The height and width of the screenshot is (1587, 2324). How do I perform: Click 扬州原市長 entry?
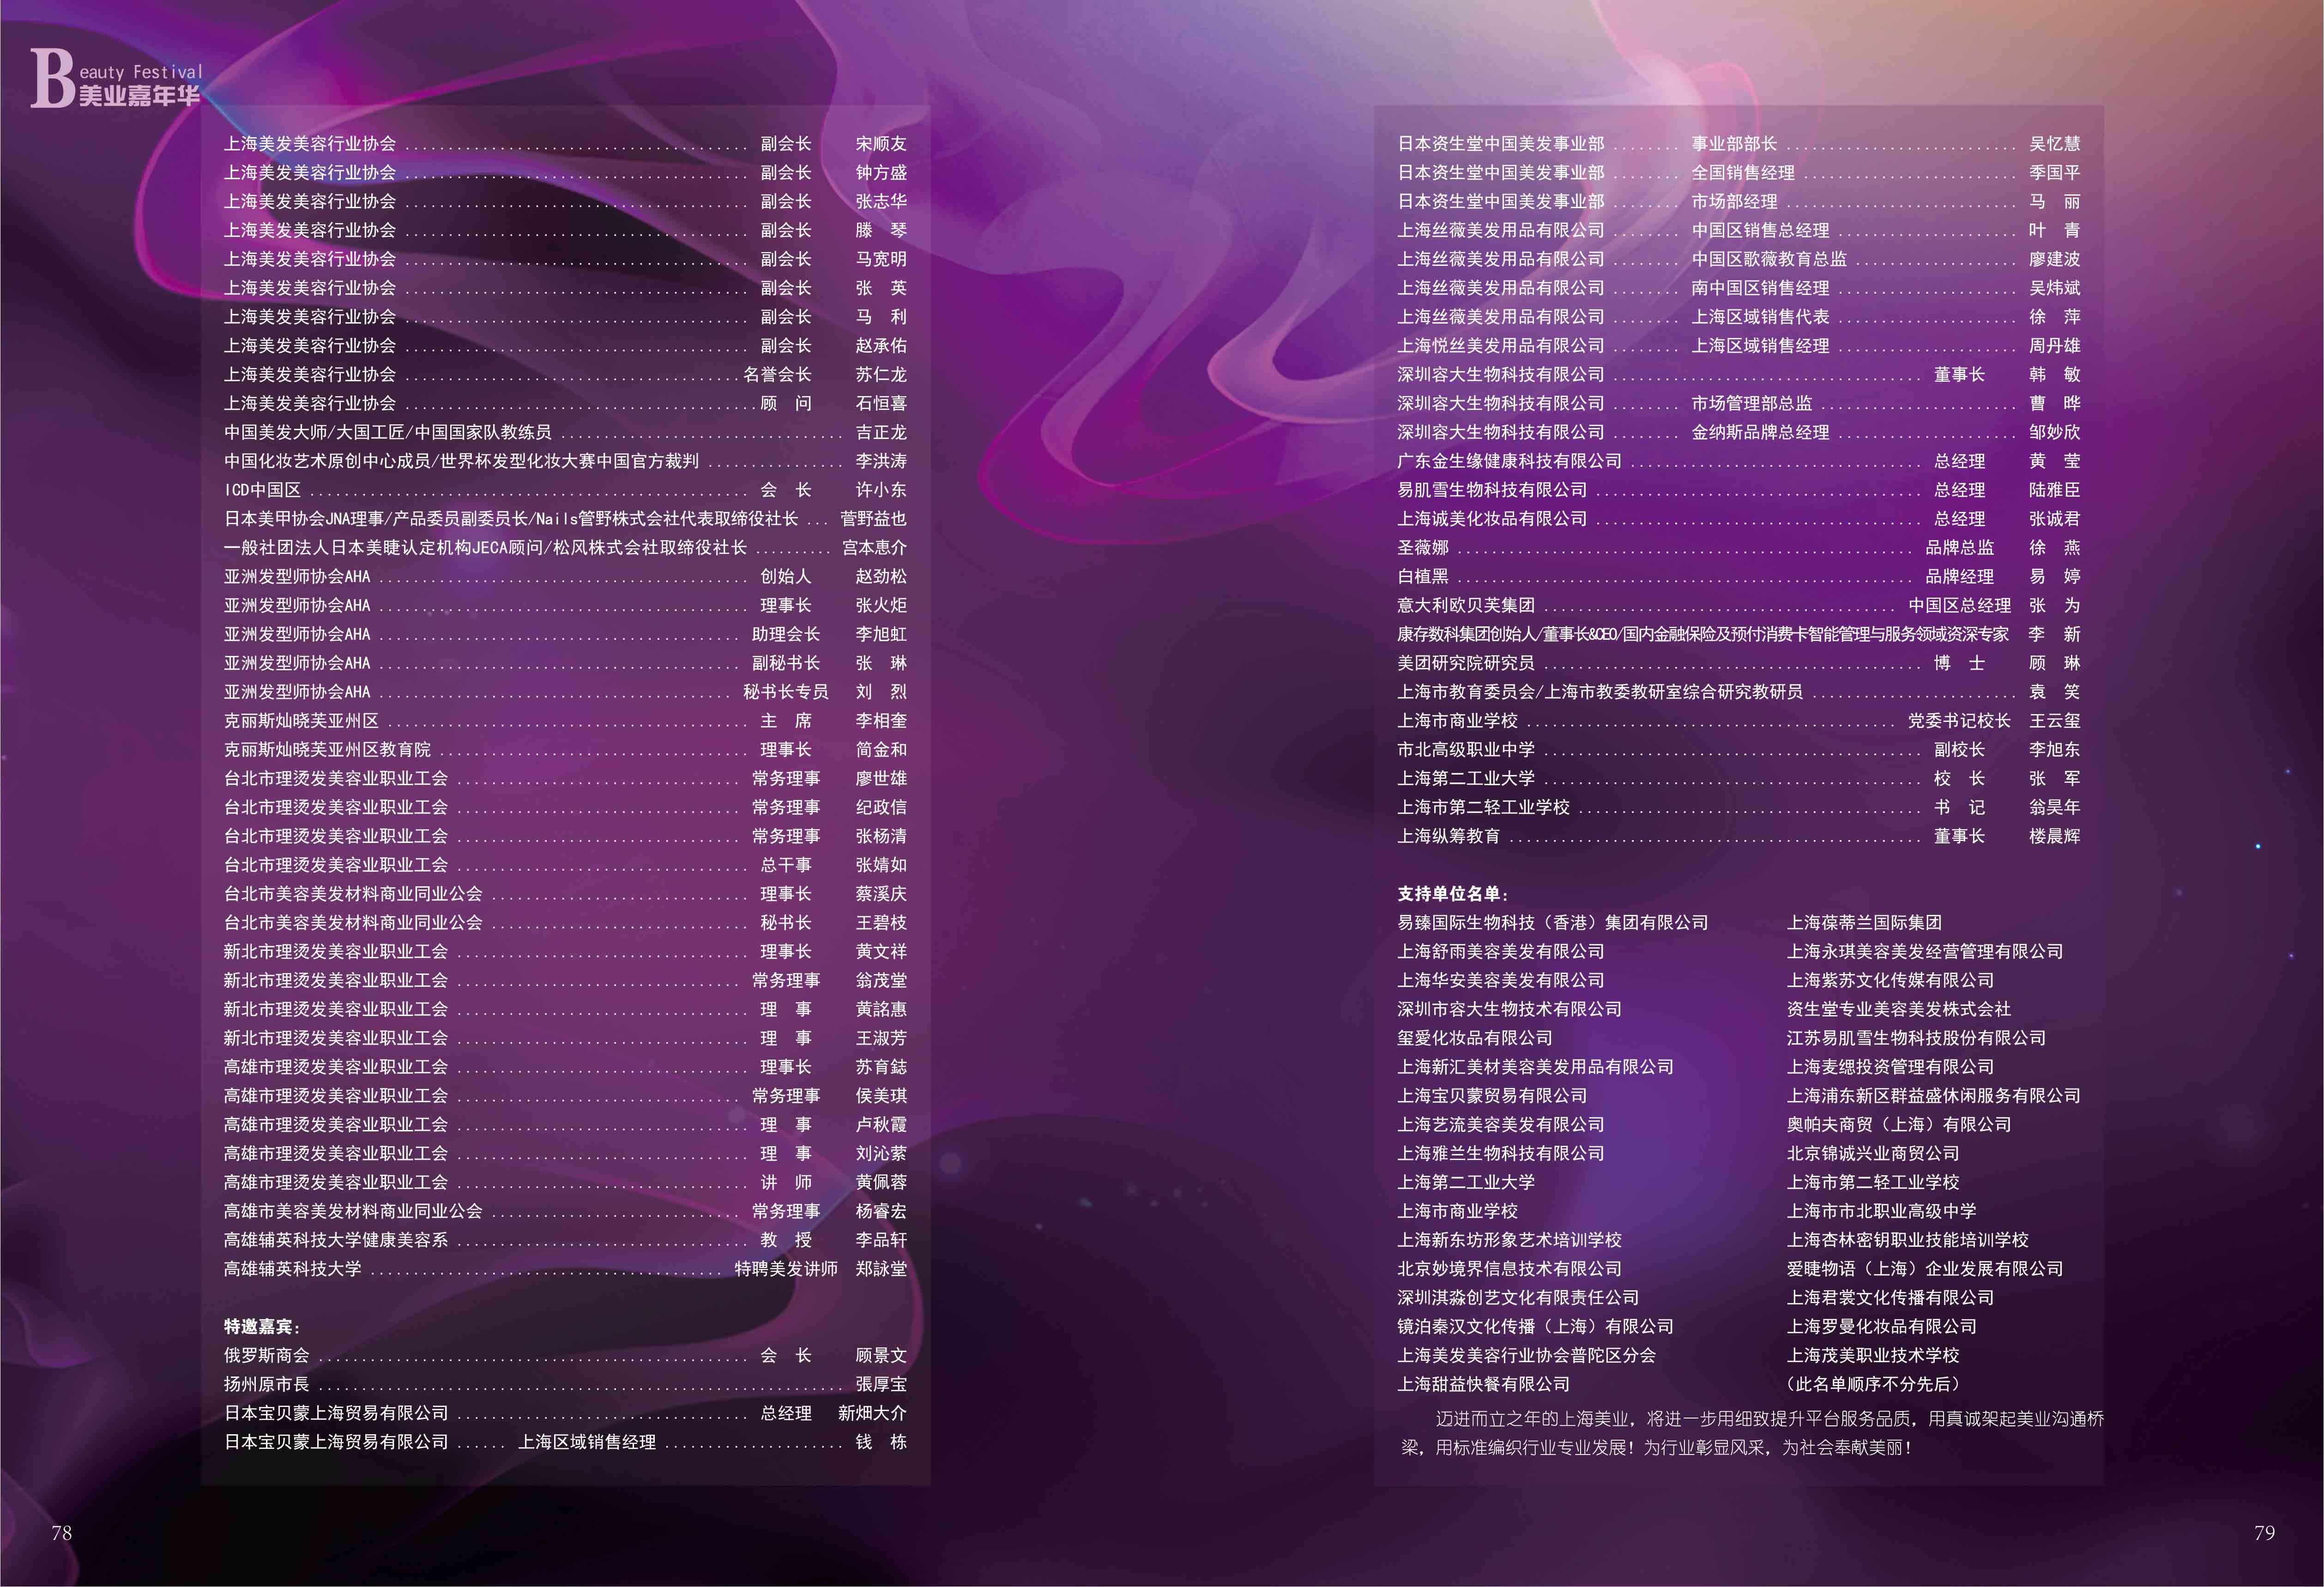coord(267,1384)
